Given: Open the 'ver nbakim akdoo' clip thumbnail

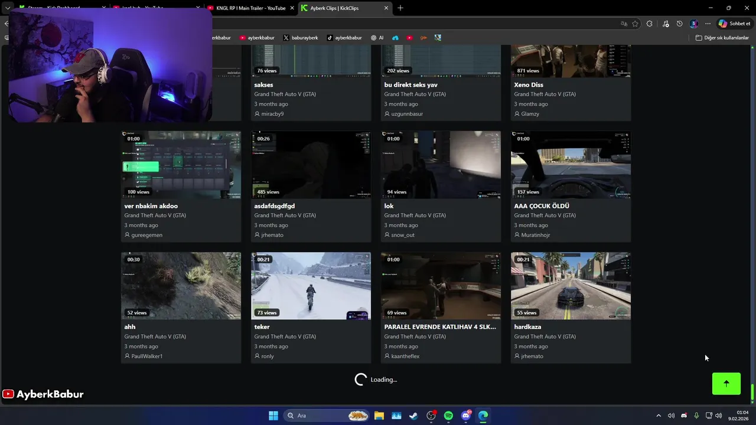Looking at the screenshot, I should click(x=181, y=165).
